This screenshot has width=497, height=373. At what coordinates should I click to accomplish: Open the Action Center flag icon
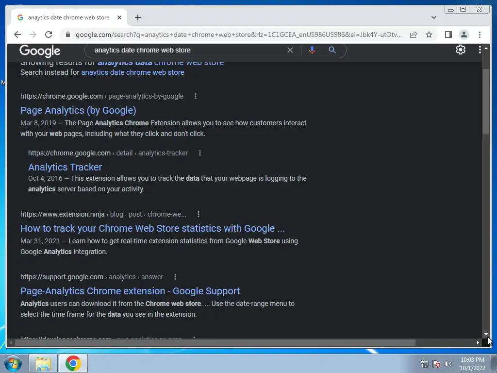(x=436, y=364)
